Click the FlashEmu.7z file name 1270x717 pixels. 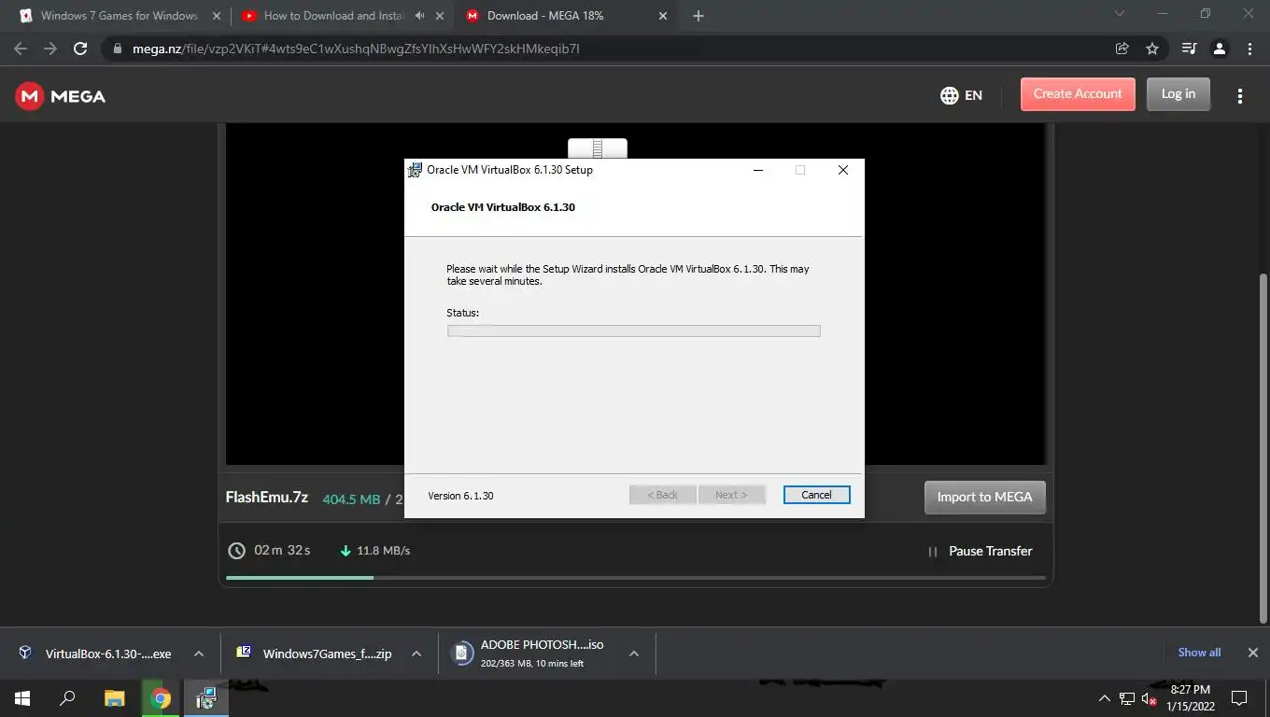coord(267,498)
